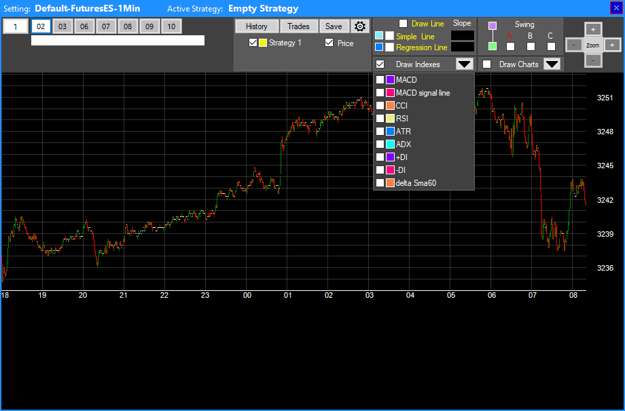Click the right plus button on Zoom pad
This screenshot has width=625, height=411.
point(612,45)
